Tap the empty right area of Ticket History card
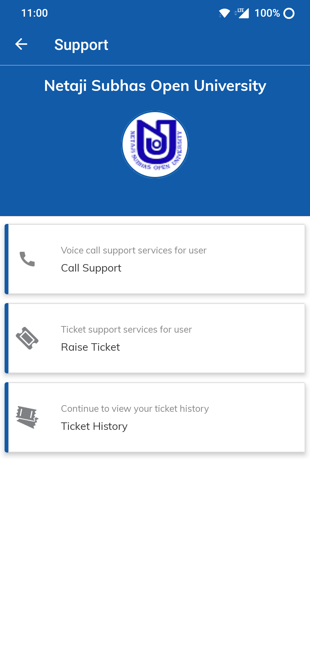 click(x=258, y=418)
